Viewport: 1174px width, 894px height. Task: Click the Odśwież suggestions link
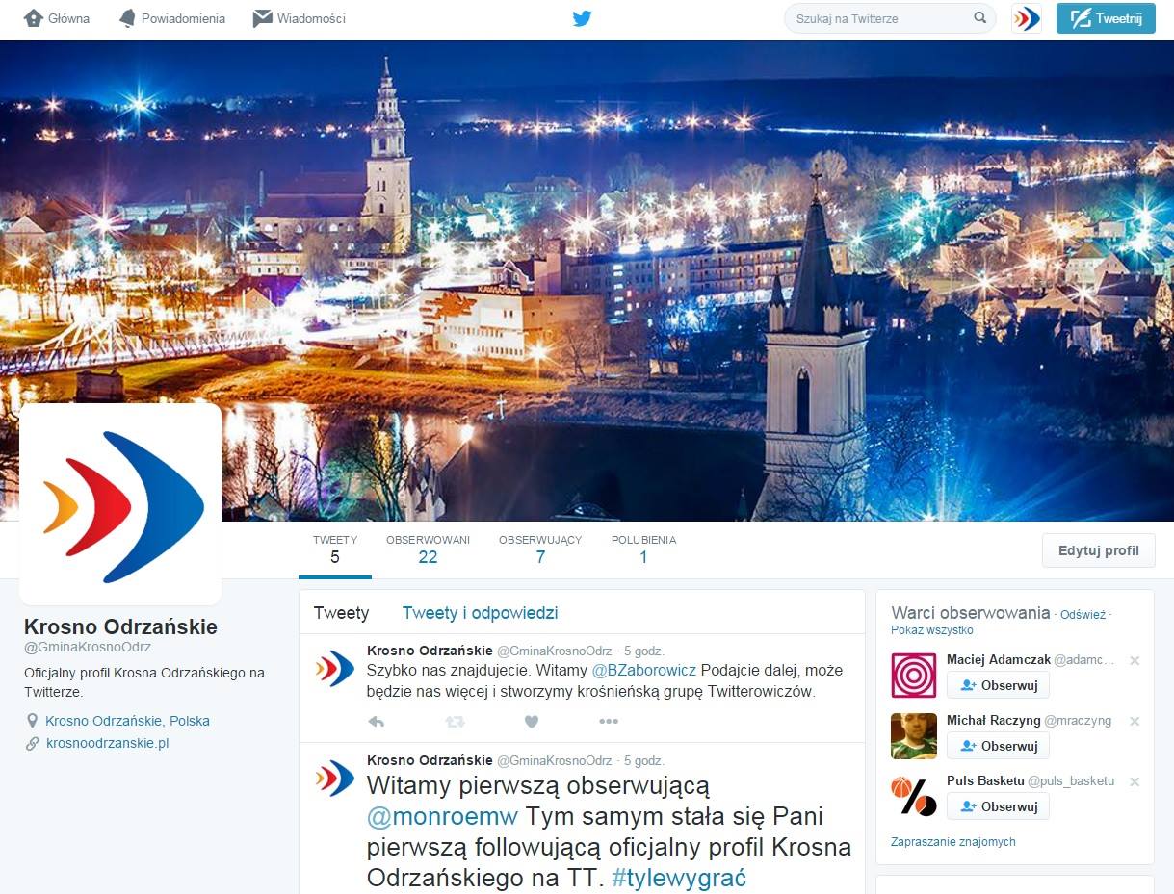[1083, 614]
